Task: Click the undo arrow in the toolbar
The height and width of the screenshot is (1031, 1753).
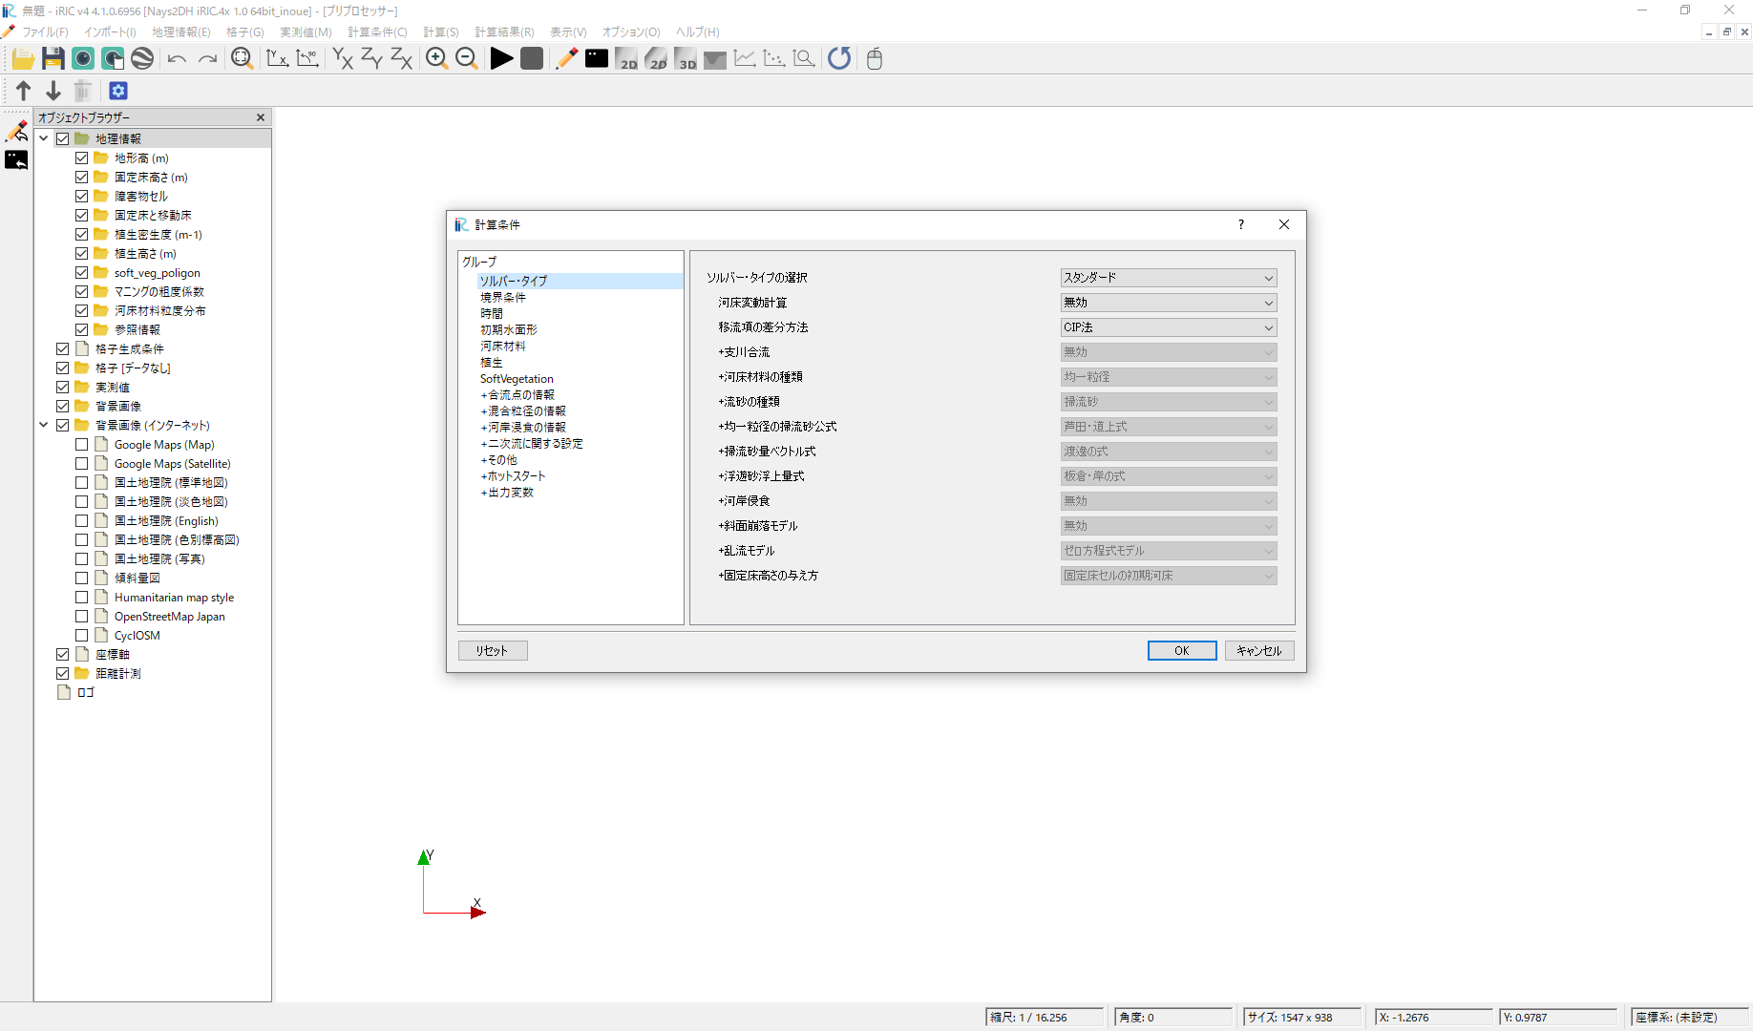Action: pyautogui.click(x=177, y=59)
